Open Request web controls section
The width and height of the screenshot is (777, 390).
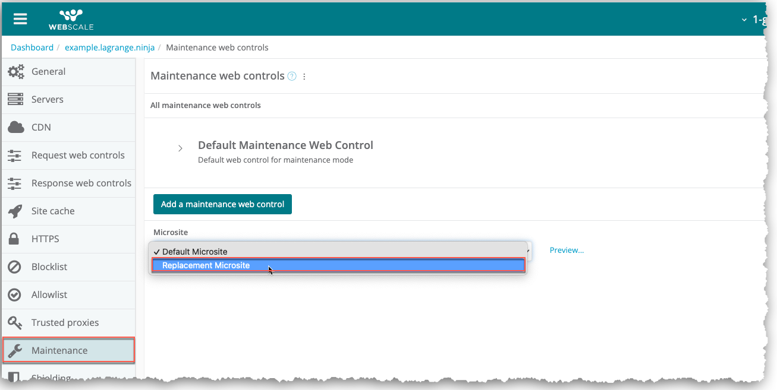tap(77, 156)
